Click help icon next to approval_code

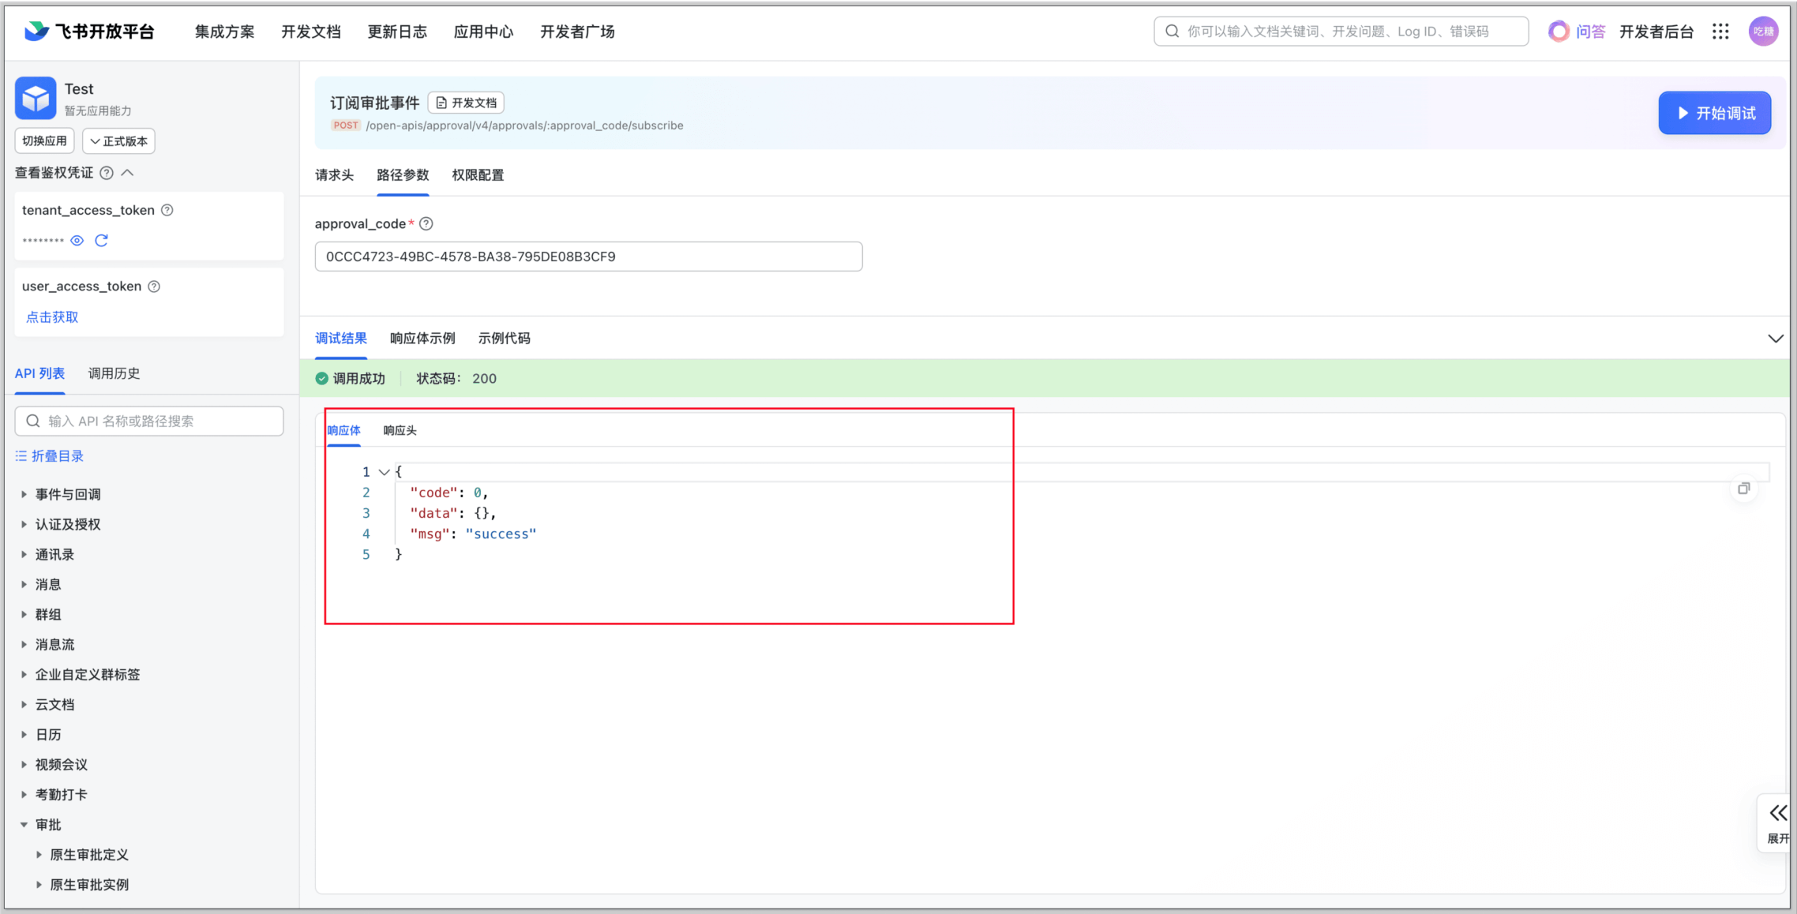(x=426, y=224)
